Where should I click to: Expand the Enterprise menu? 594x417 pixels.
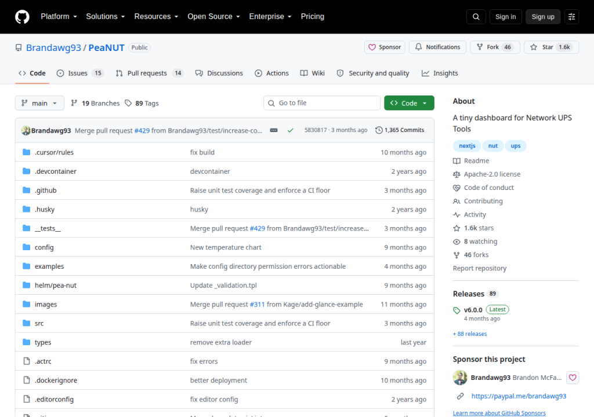click(x=270, y=17)
